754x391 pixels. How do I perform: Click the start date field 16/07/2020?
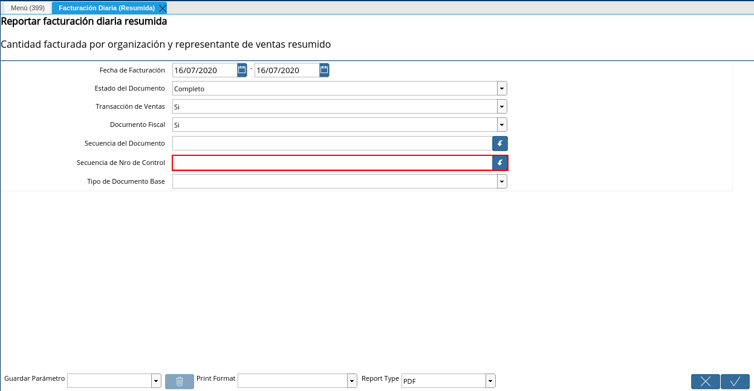(205, 70)
